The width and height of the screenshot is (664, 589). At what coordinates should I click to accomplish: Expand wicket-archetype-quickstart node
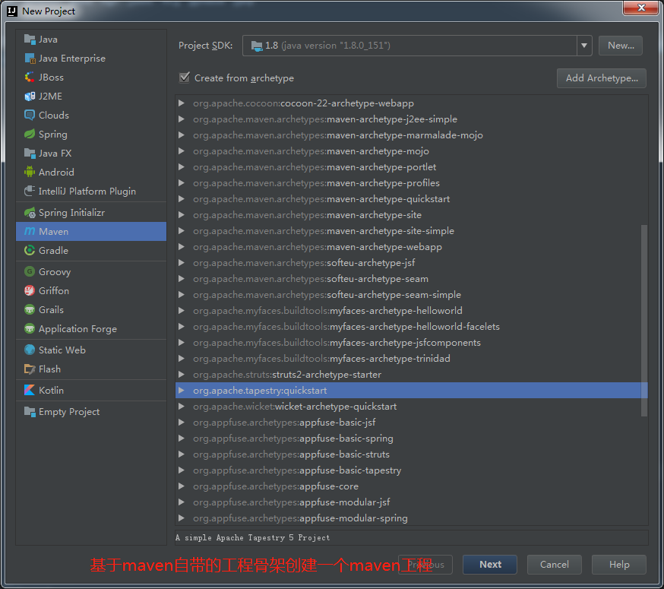[x=182, y=407]
